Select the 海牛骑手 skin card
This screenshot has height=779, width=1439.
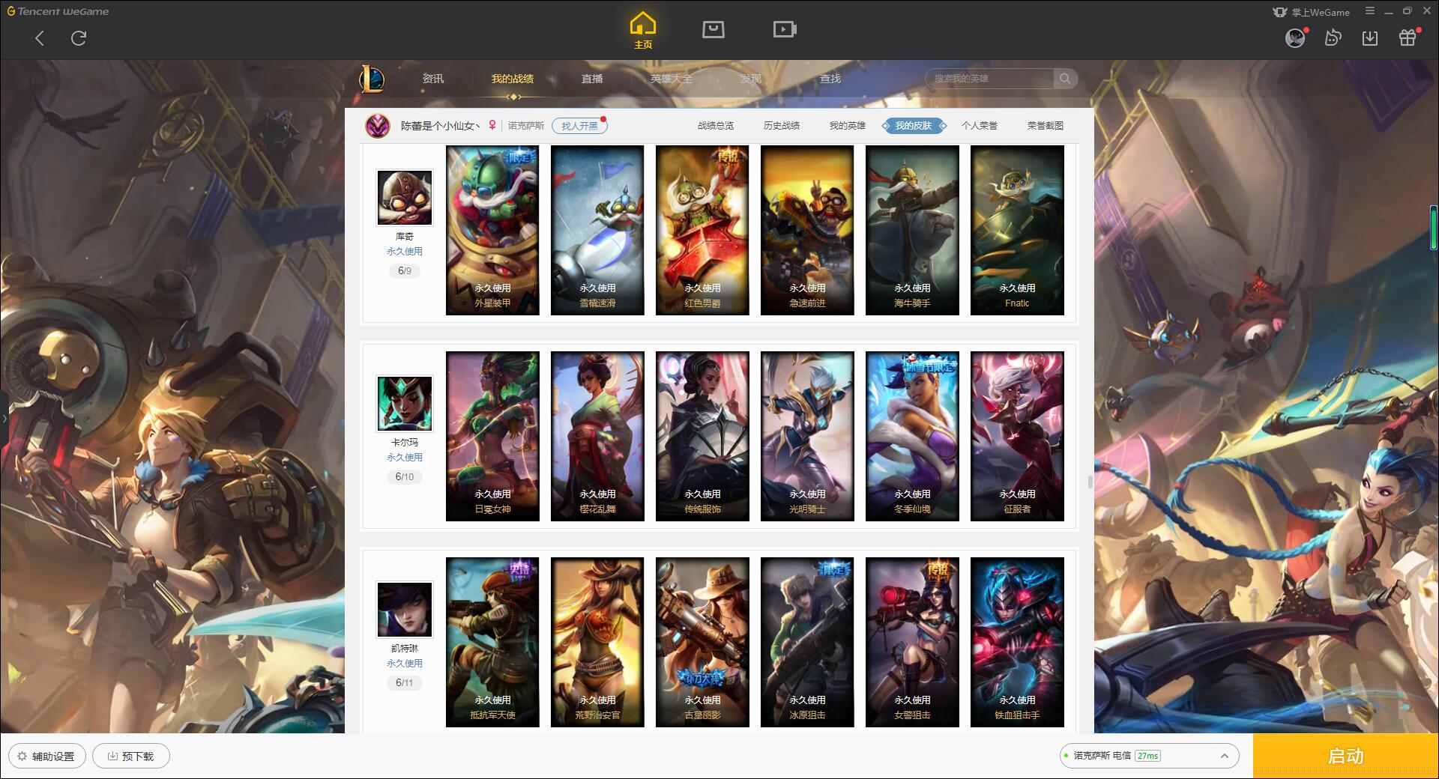click(912, 230)
